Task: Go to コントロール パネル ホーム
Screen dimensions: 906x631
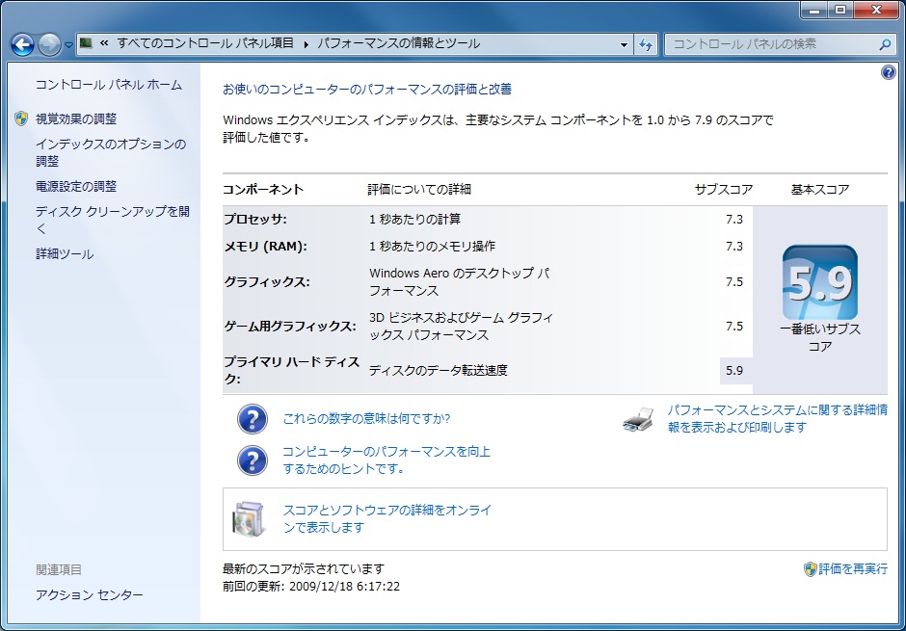Action: click(109, 85)
